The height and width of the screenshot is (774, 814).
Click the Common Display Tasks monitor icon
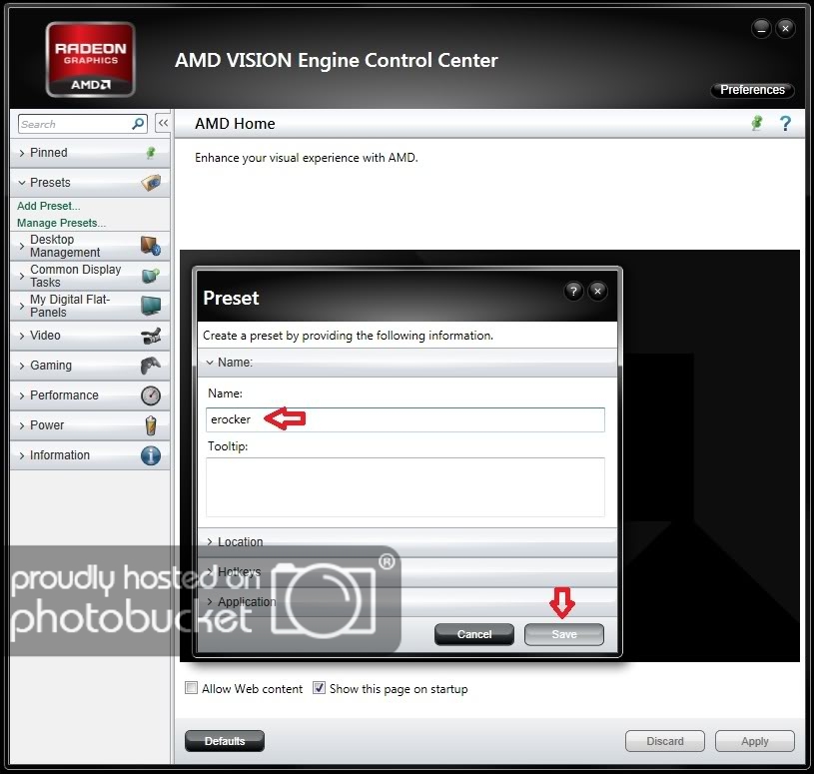151,276
